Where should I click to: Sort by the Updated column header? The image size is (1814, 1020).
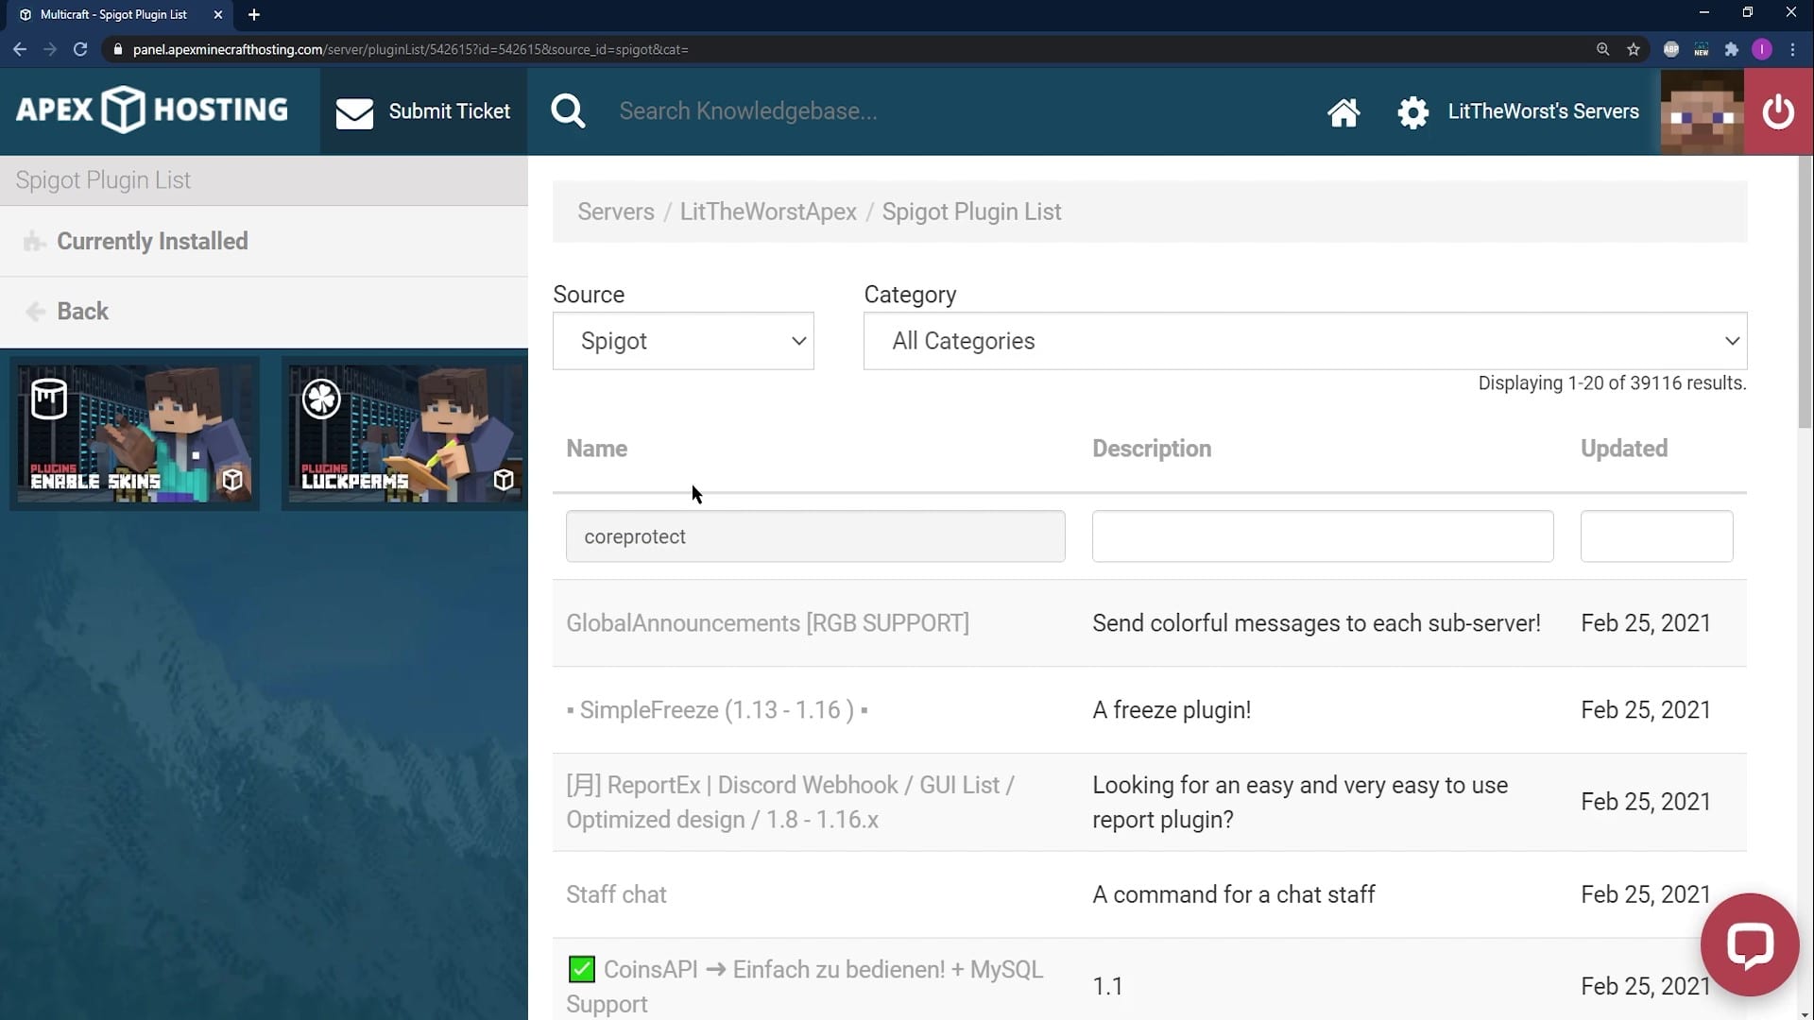point(1624,449)
